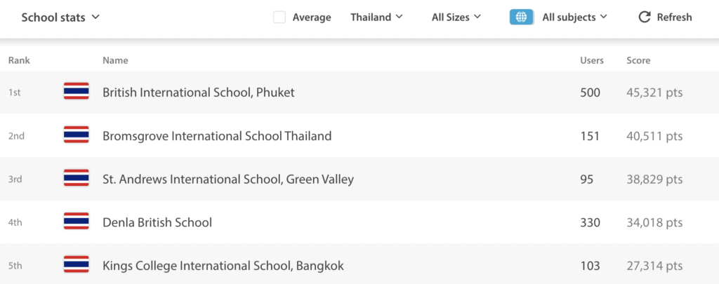Click Thailand flag for British International School, Phuket
Viewport: 719px width, 284px height.
(x=76, y=92)
